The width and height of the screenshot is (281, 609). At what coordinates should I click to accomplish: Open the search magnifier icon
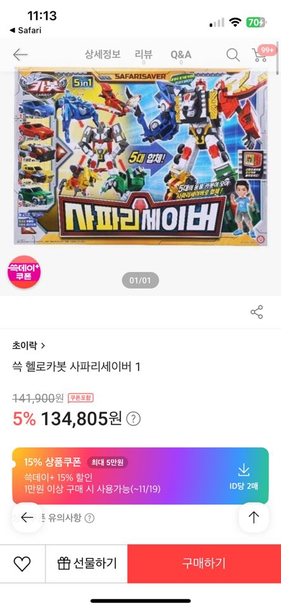point(233,54)
